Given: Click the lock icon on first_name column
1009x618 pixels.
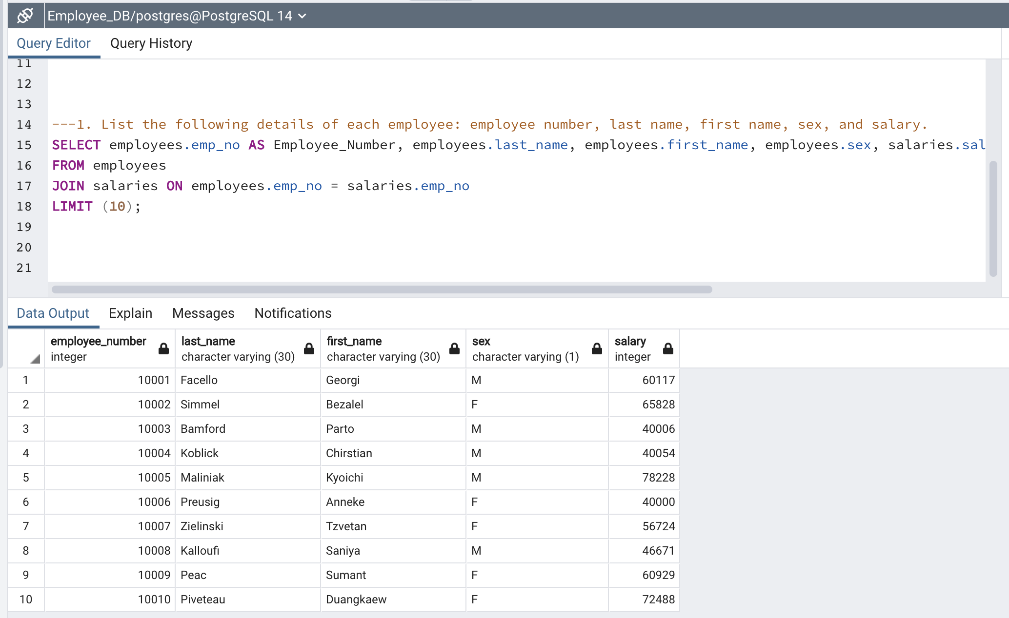Looking at the screenshot, I should click(x=454, y=348).
